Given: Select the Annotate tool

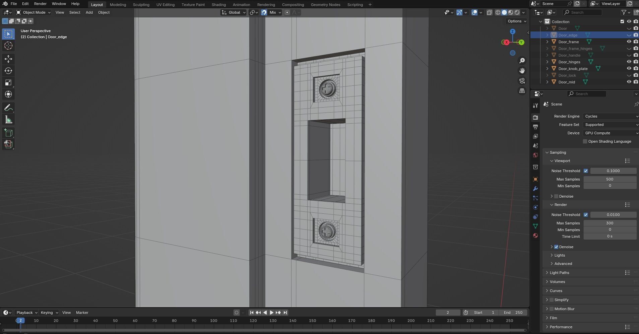Looking at the screenshot, I should (8, 108).
